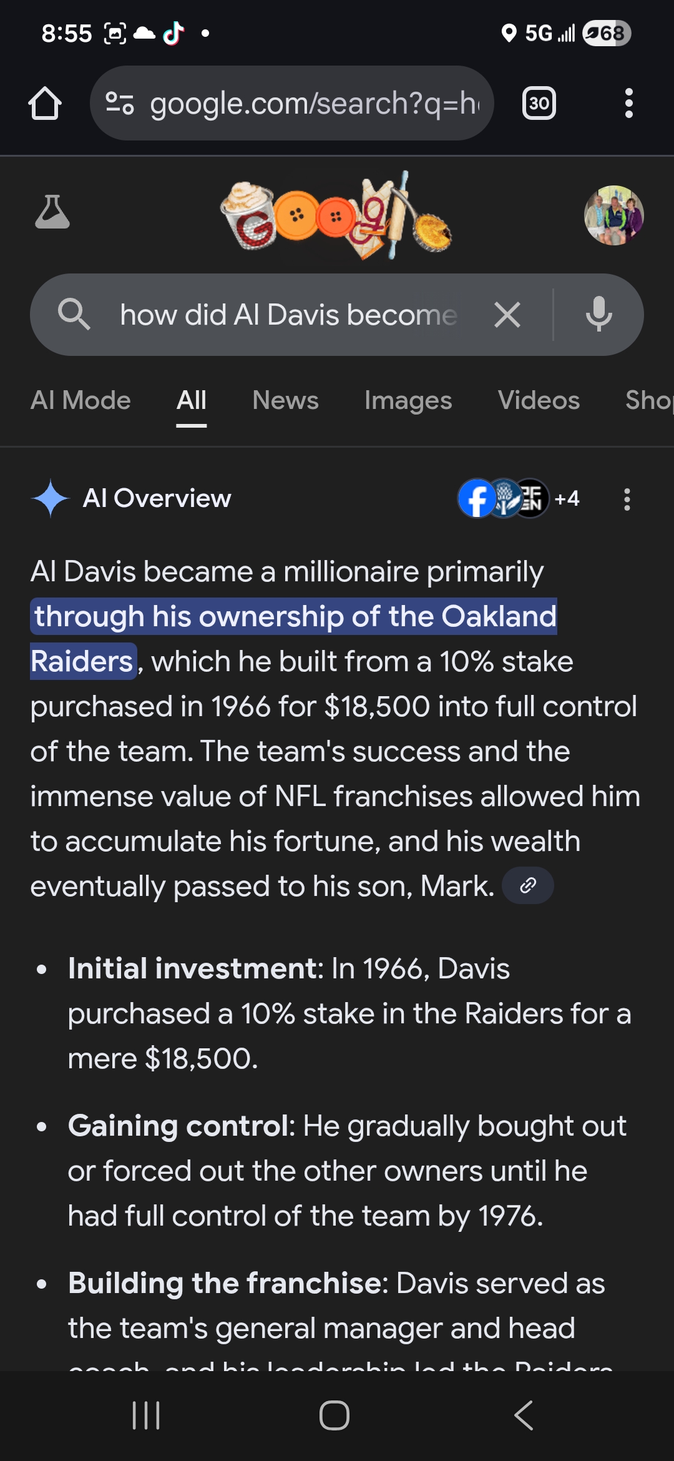This screenshot has width=674, height=1461.
Task: Open Chrome three-dot overflow menu
Action: coord(628,104)
